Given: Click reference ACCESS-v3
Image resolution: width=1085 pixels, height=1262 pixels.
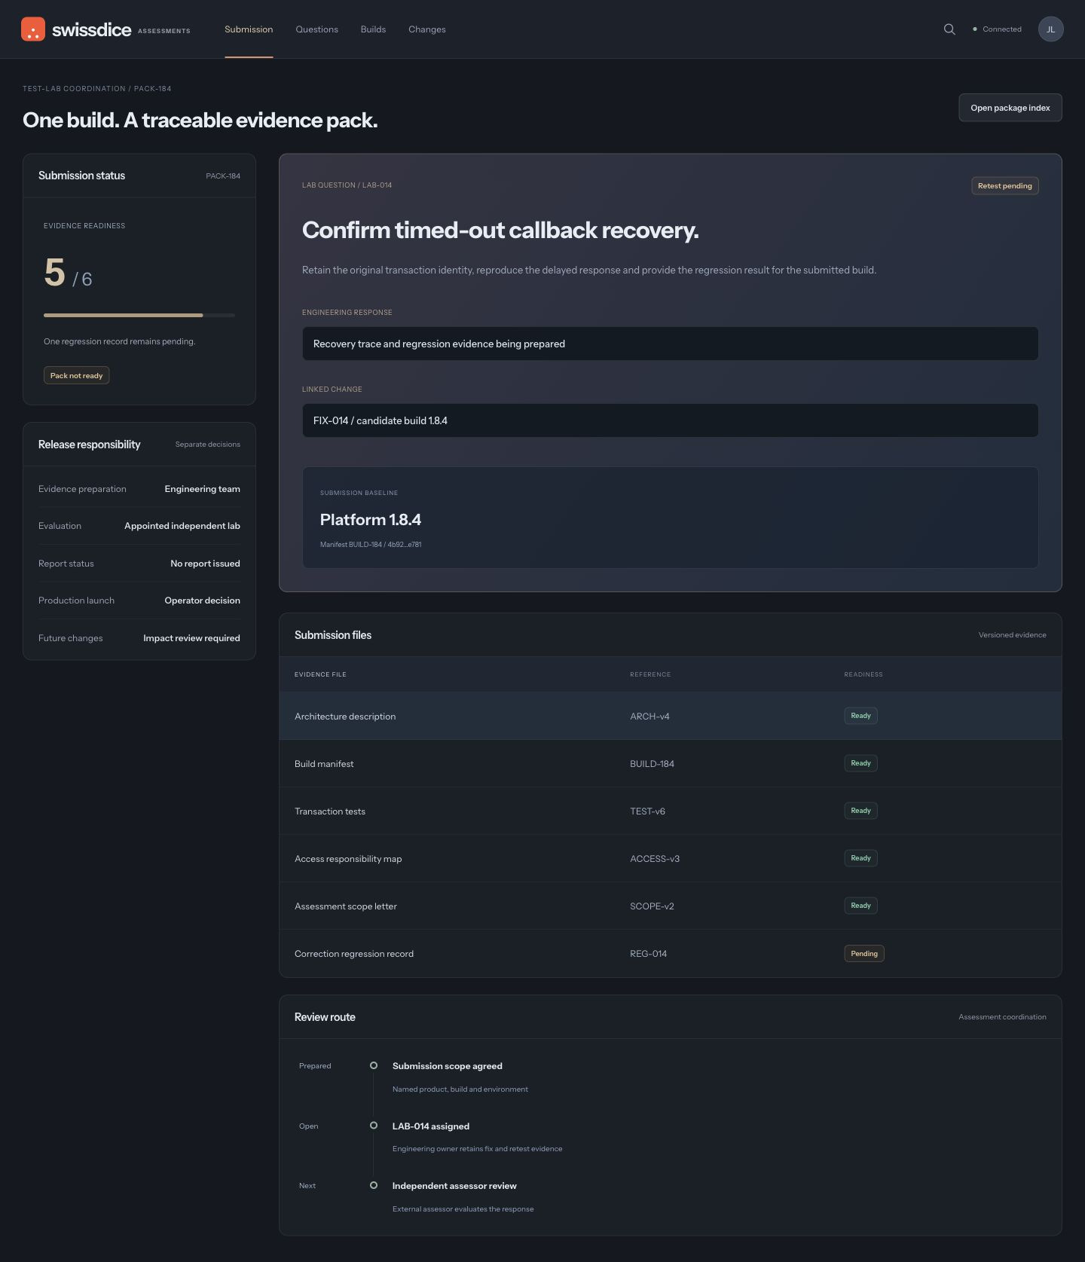Looking at the screenshot, I should tap(655, 859).
